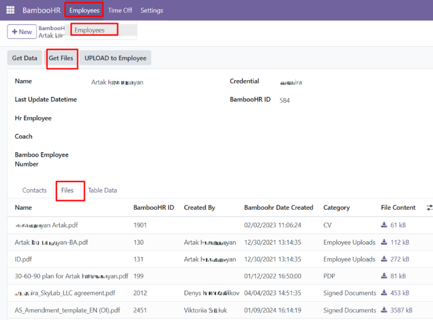433x320 pixels.
Task: Download the 81 kB PDP file
Action: point(384,276)
